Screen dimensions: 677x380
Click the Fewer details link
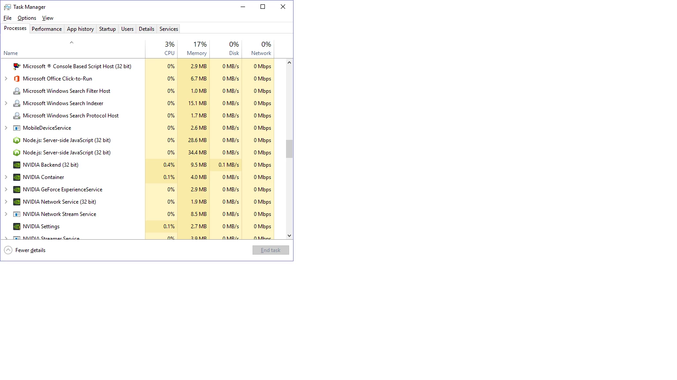[x=30, y=250]
